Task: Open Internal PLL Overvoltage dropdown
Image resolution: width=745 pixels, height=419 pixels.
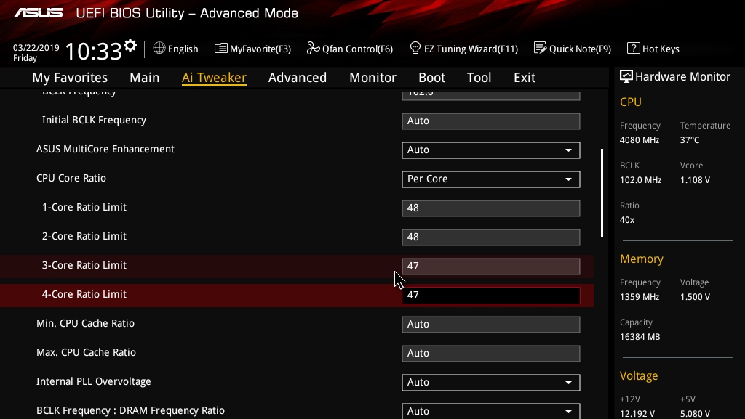Action: (x=491, y=383)
